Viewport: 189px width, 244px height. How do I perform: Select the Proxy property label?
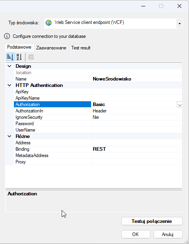pos(21,162)
